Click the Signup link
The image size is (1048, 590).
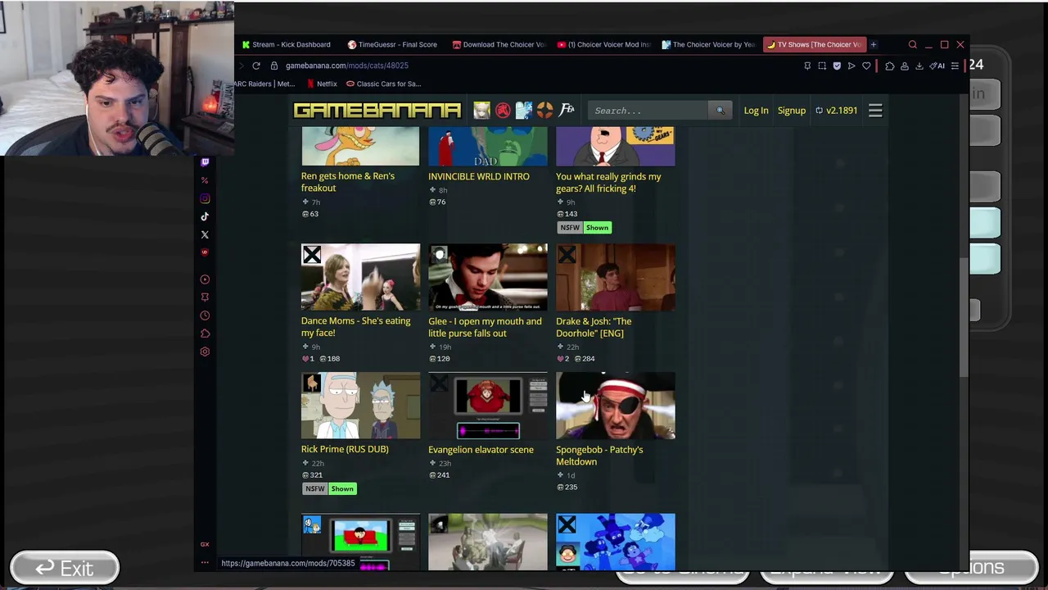(792, 111)
